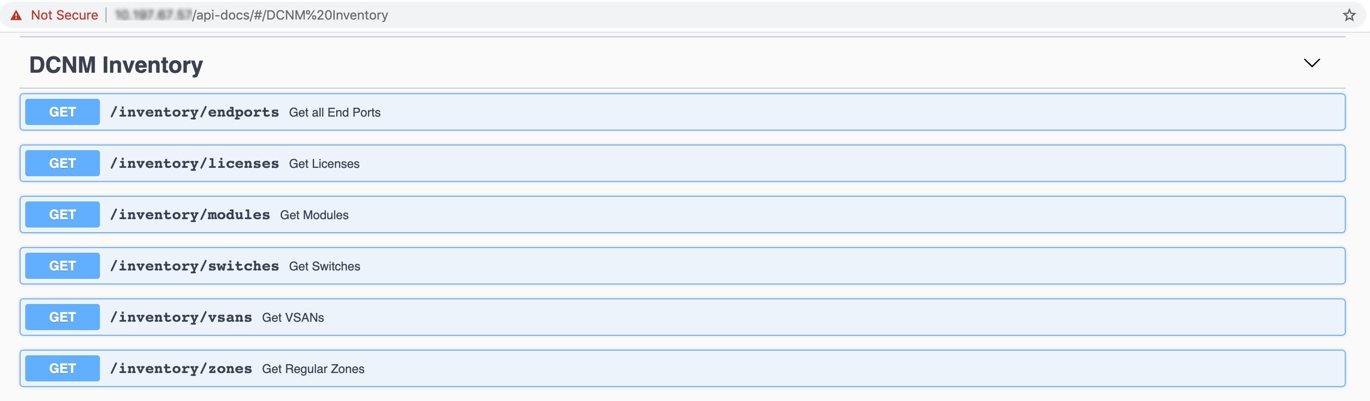
Task: Click the GET badge for /inventory/endports
Action: click(x=62, y=111)
